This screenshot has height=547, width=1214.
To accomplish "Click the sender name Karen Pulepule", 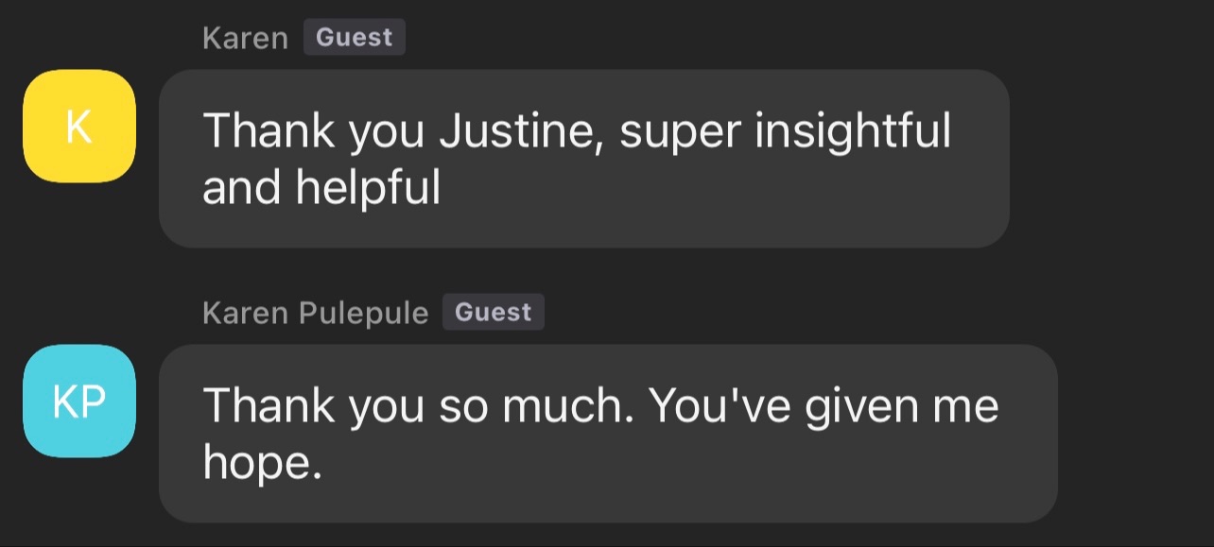I will pyautogui.click(x=315, y=313).
